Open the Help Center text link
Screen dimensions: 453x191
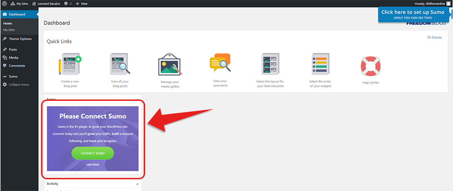coord(371,83)
